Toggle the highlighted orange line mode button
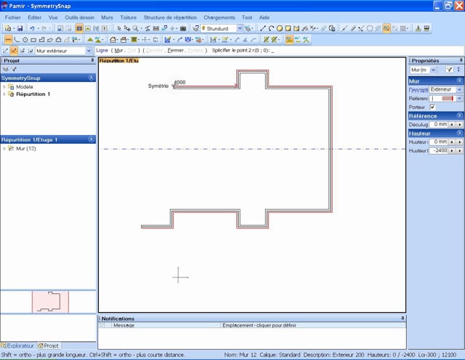 (x=14, y=51)
